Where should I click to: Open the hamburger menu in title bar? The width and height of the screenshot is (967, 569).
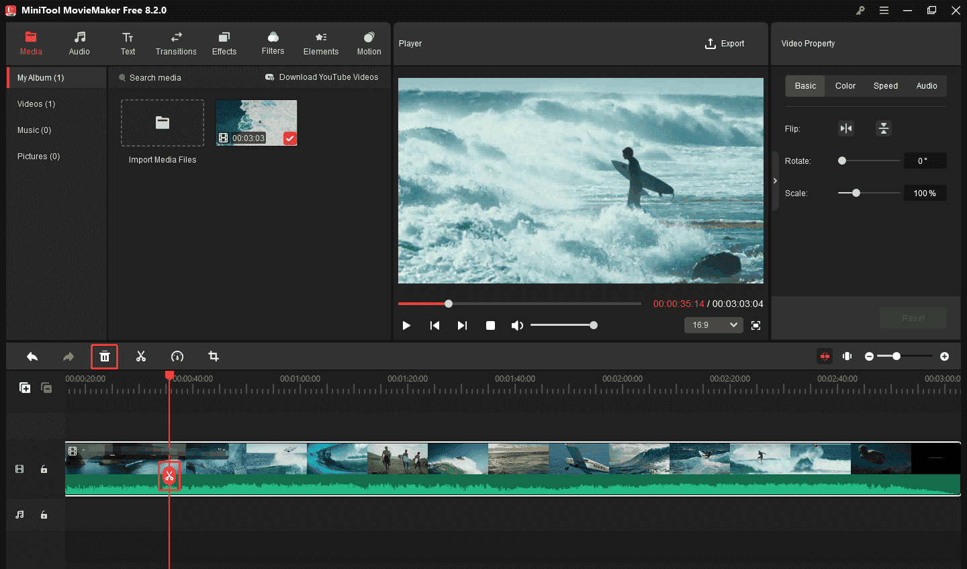pos(884,10)
